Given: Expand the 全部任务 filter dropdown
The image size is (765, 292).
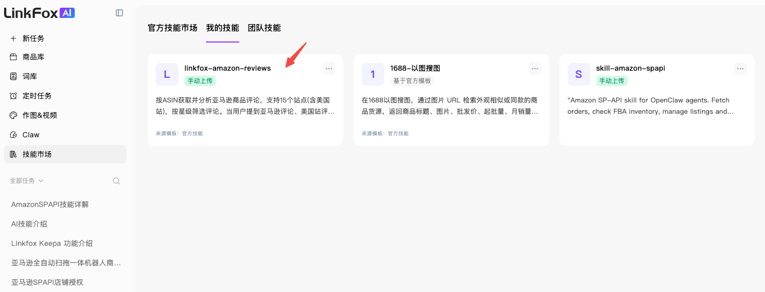Looking at the screenshot, I should (27, 181).
